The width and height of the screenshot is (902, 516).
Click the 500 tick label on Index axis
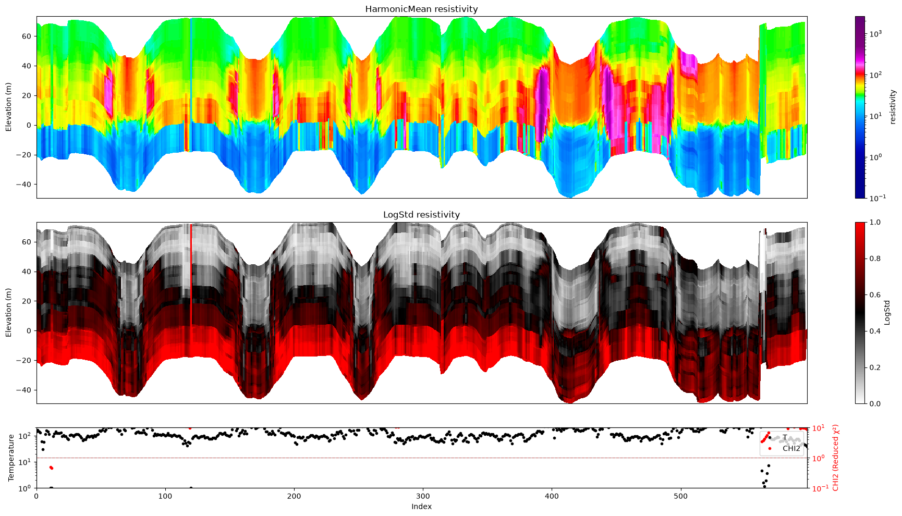tap(681, 496)
